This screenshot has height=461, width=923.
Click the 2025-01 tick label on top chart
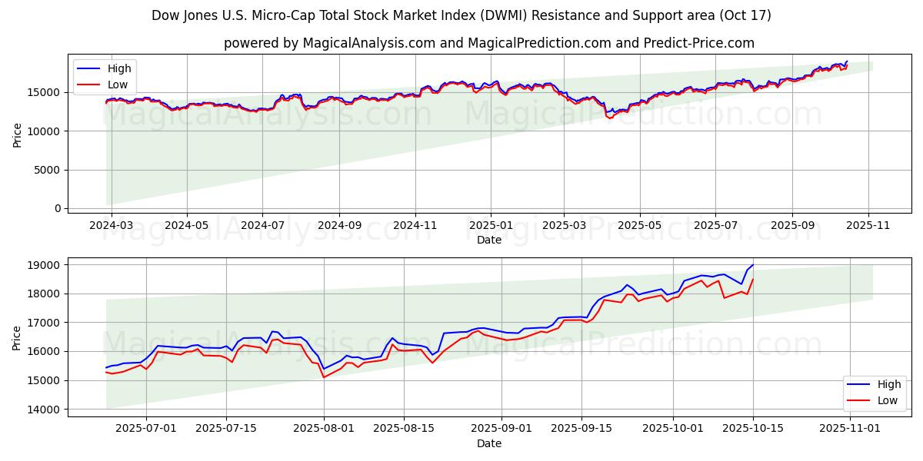(490, 225)
